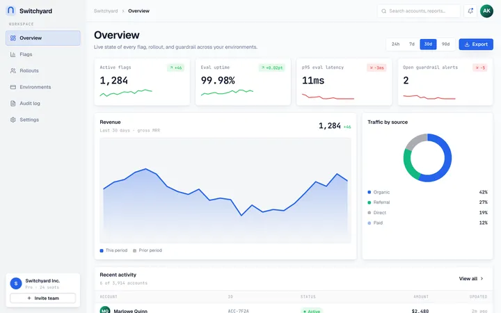Open the Flags sidebar item
The width and height of the screenshot is (501, 313).
[x=43, y=54]
